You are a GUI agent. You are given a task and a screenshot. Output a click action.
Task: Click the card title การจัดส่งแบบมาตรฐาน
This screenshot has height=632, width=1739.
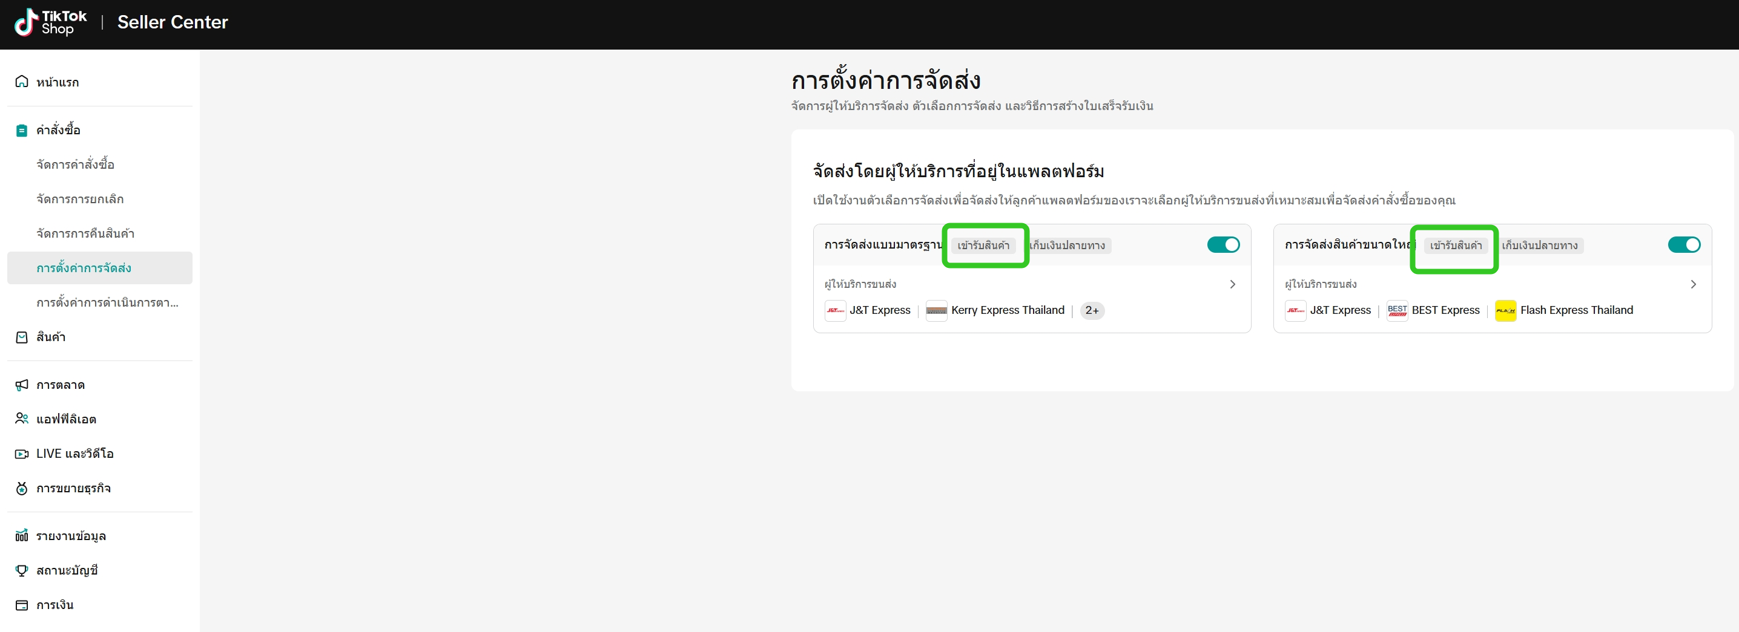pos(883,244)
